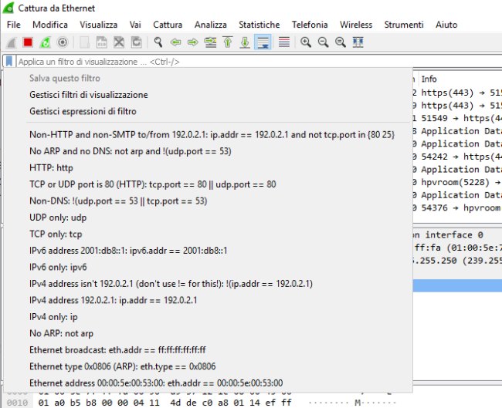Apply the IPv6 only filter
The image size is (502, 408).
[x=208, y=268]
